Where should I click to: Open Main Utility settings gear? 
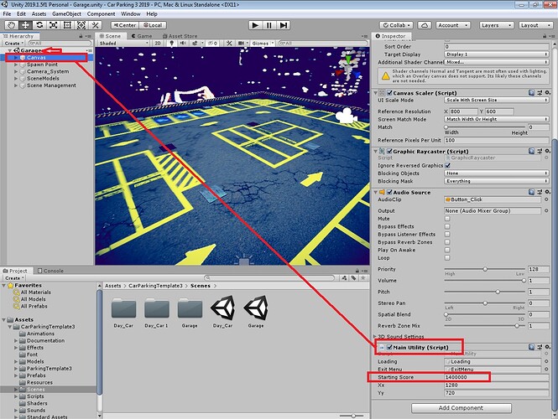point(548,347)
